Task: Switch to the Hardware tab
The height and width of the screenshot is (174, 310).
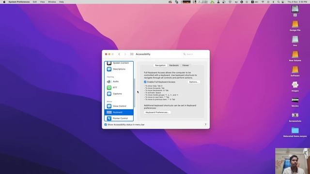Action: pos(174,65)
